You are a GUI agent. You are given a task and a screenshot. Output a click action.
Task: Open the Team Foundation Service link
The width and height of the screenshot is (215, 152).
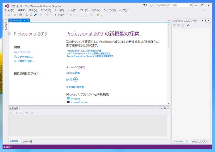pos(90,56)
